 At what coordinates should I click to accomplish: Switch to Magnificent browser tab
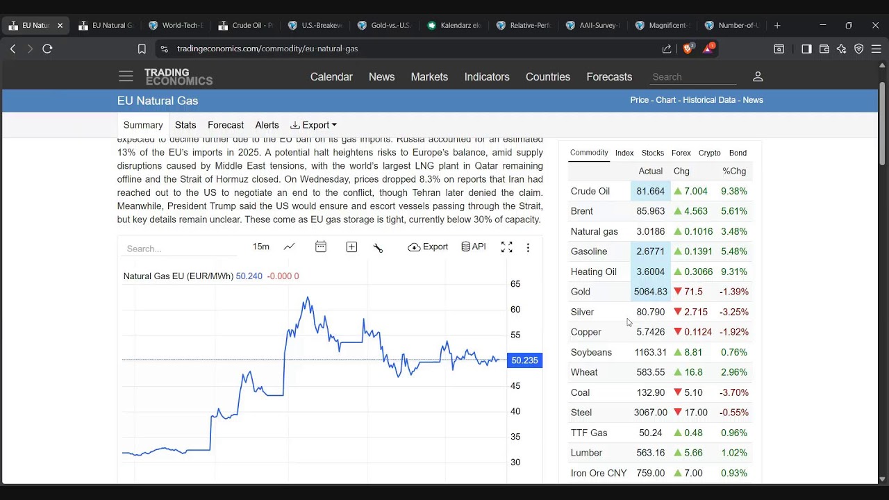click(662, 25)
